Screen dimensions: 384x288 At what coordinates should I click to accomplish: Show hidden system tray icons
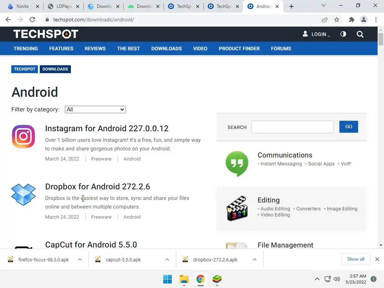coord(317,279)
